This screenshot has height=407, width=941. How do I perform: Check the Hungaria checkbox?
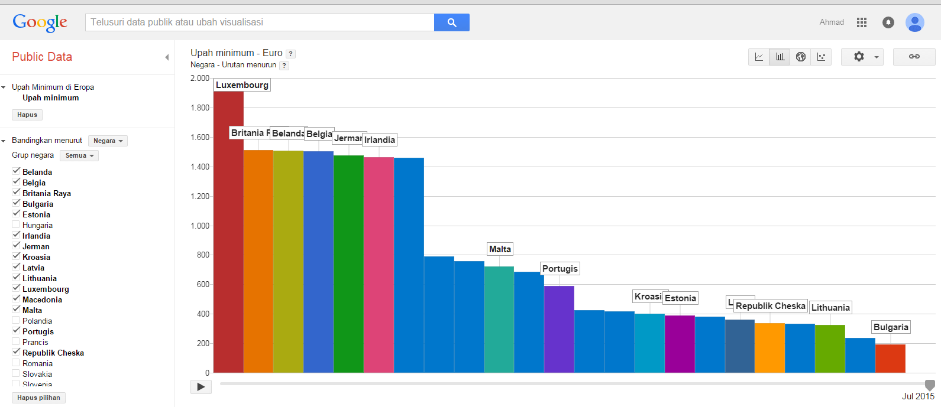coord(16,224)
